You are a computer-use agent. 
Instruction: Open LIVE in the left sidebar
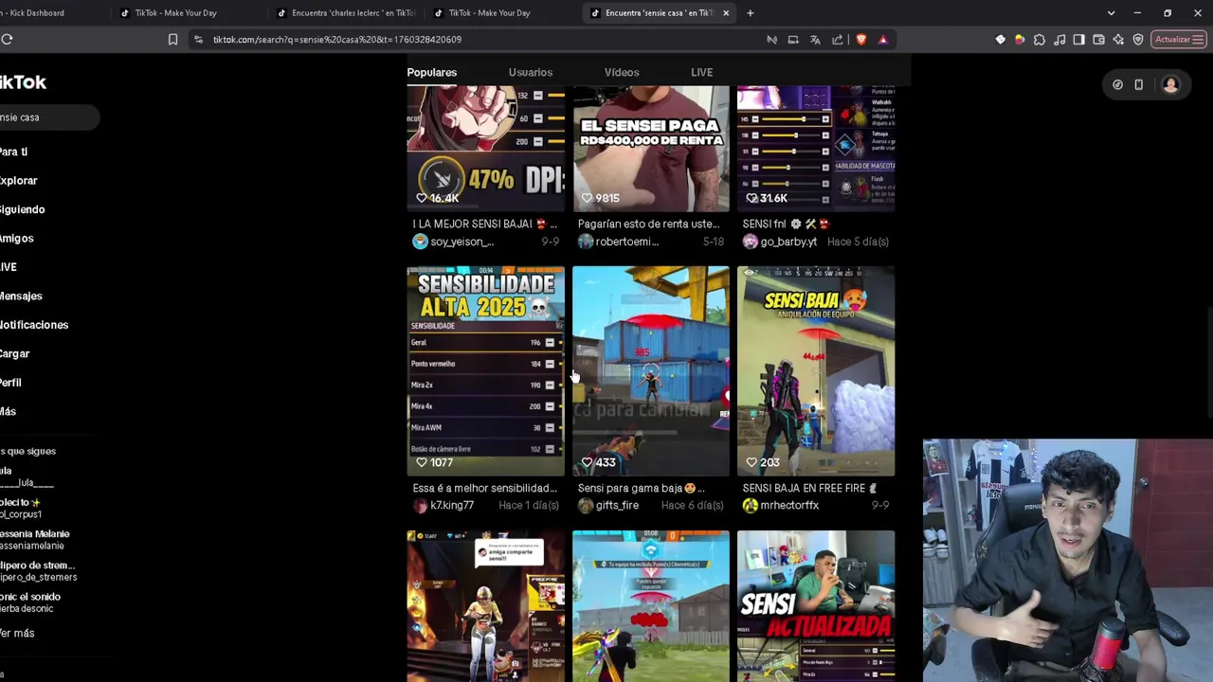(9, 267)
